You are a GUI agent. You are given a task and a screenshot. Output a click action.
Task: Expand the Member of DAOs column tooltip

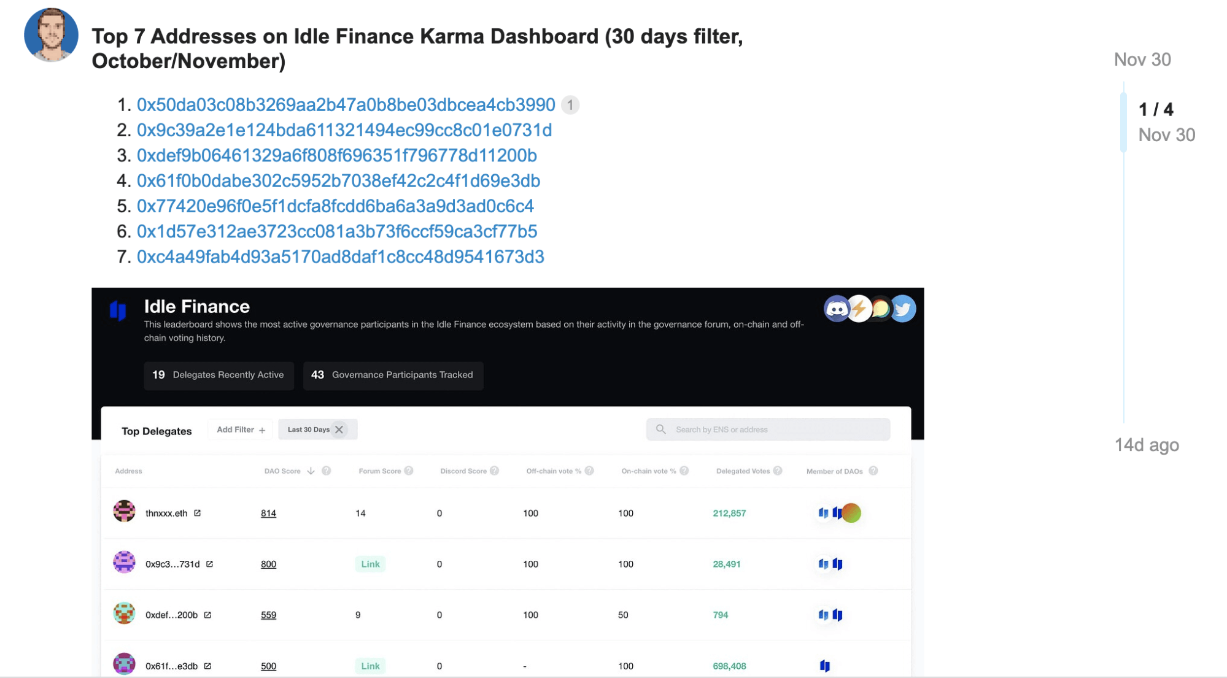coord(875,471)
